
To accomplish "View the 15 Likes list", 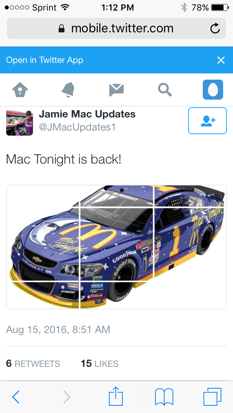I will 99,364.
